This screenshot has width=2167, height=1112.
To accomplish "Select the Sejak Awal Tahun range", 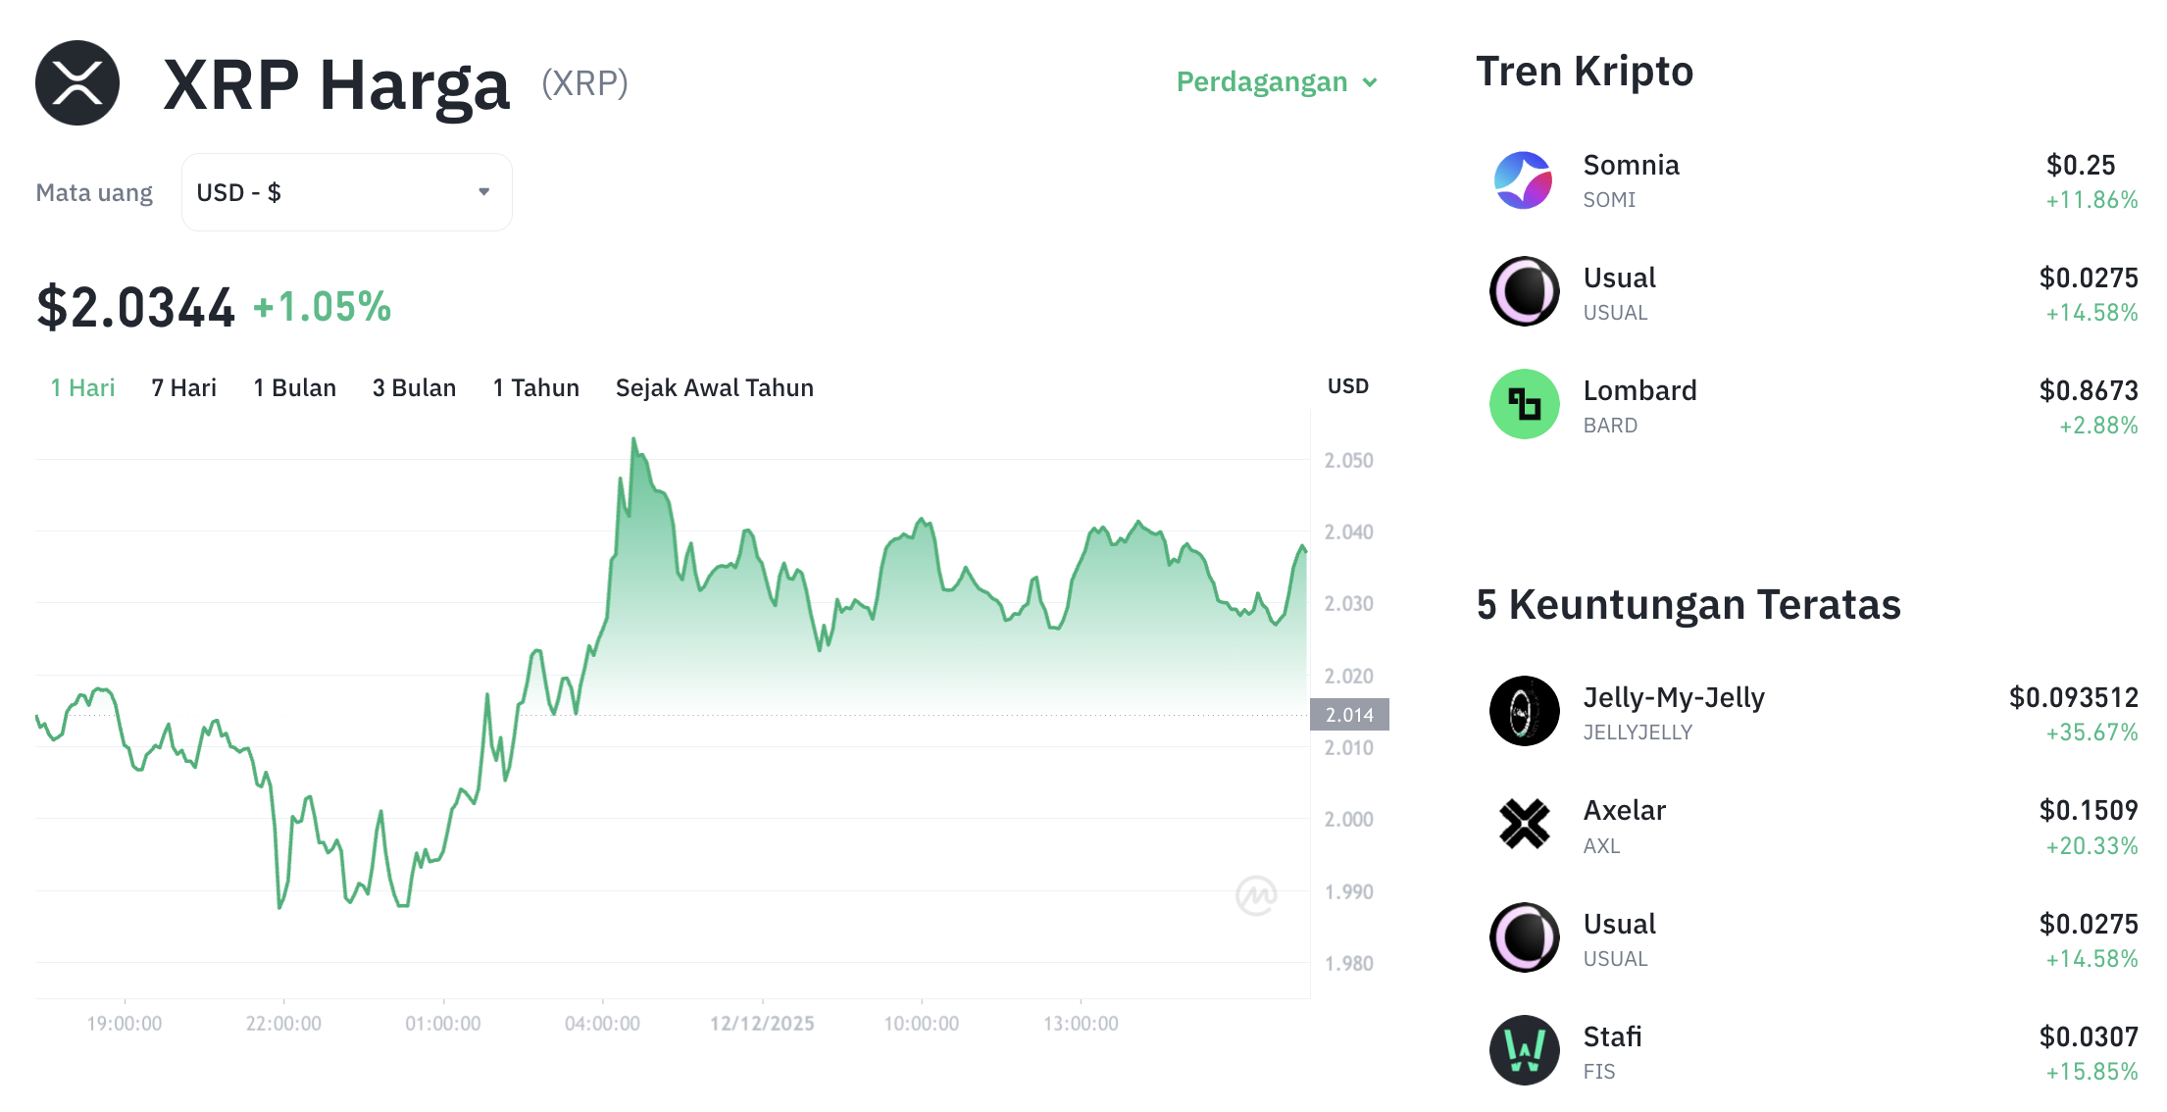I will (714, 387).
